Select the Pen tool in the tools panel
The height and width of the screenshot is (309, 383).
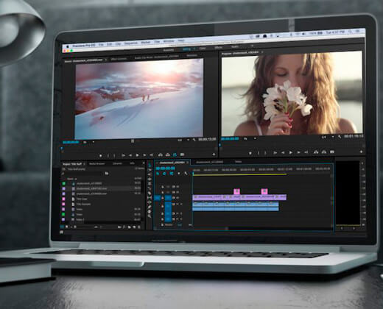150,207
